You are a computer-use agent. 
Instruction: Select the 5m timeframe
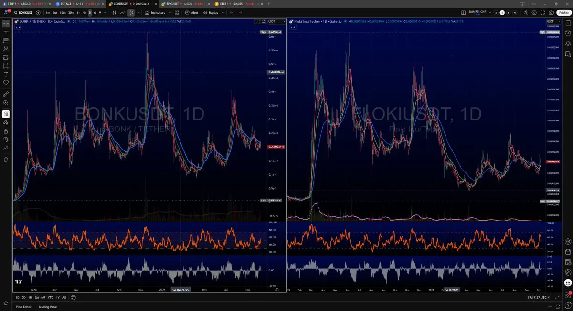pos(55,12)
